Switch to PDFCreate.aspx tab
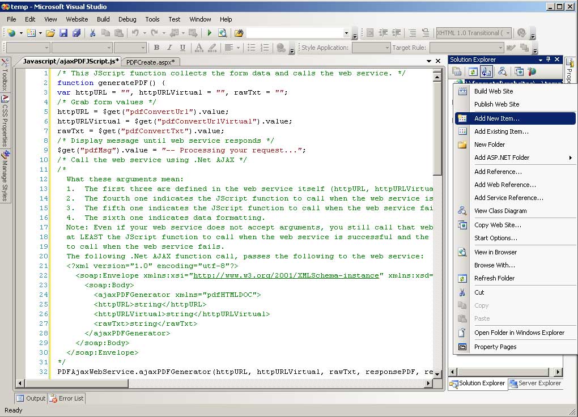The height and width of the screenshot is (417, 578). pyautogui.click(x=150, y=62)
